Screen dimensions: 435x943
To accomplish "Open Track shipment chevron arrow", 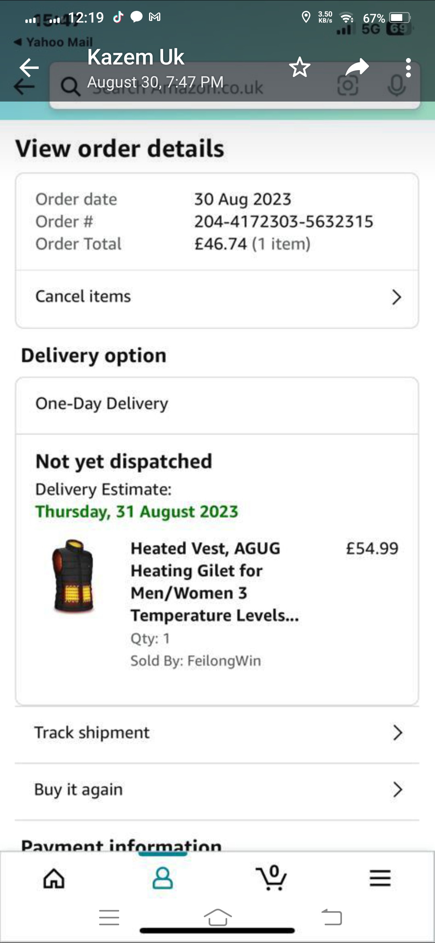I will click(398, 733).
